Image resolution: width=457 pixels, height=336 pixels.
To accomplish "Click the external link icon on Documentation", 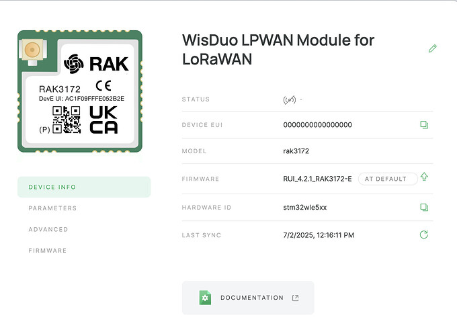I will tap(296, 298).
